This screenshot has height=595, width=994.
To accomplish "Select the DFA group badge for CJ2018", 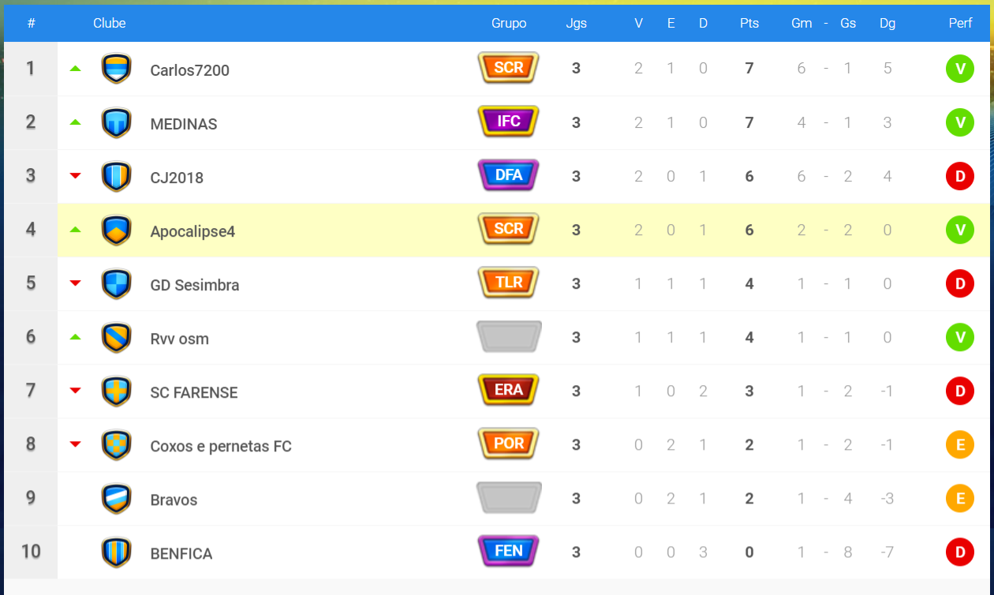I will pos(509,175).
